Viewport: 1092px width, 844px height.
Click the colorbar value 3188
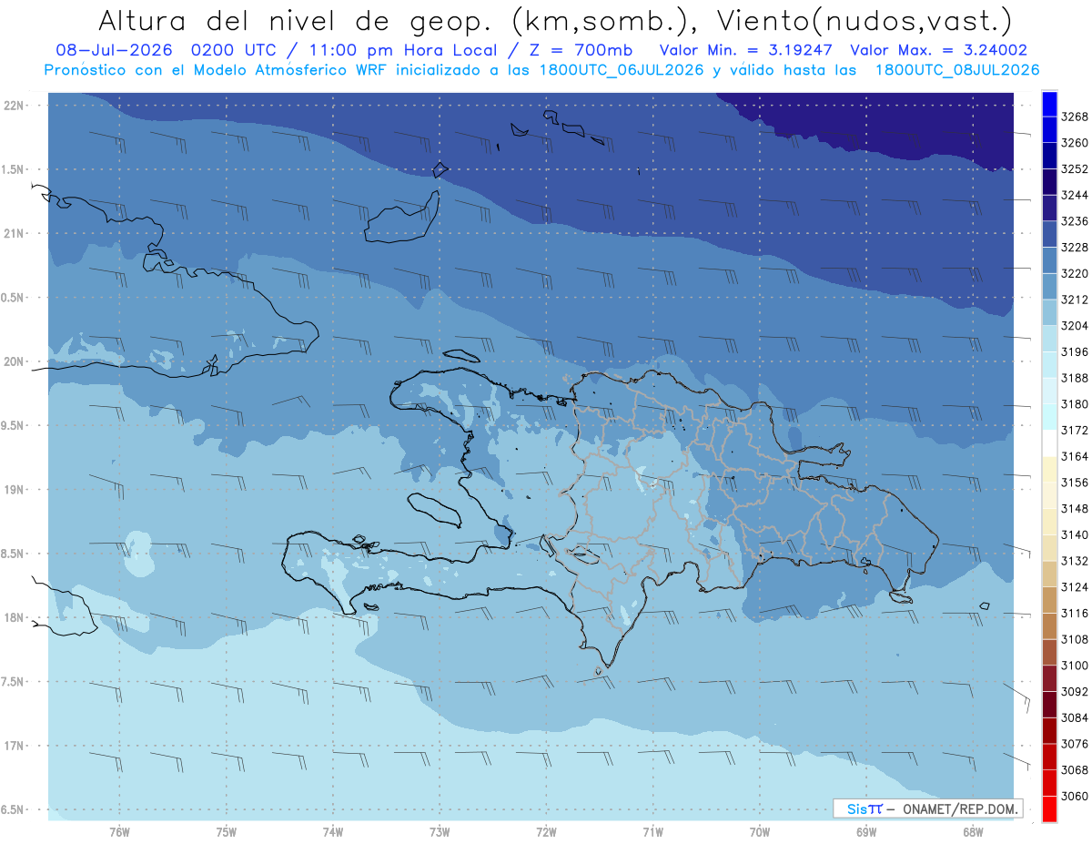click(x=1074, y=378)
